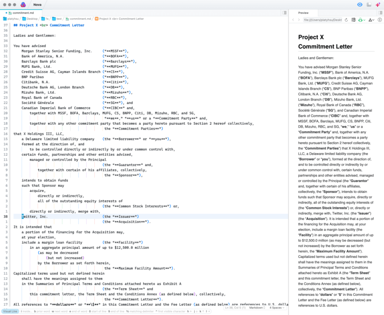The height and width of the screenshot is (315, 384).
Task: Open Desktop folder breadcrumb
Action: [x=30, y=18]
